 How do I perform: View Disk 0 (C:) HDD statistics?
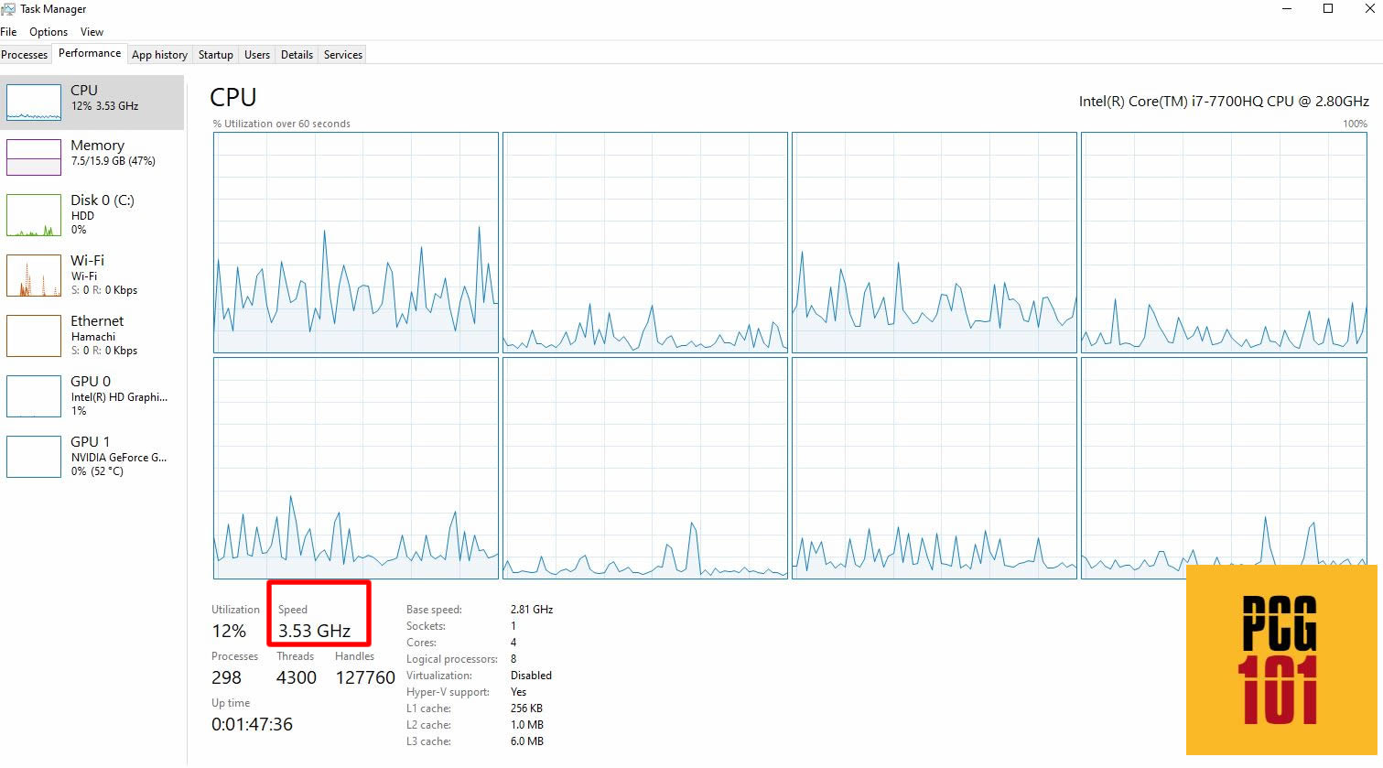click(x=92, y=214)
